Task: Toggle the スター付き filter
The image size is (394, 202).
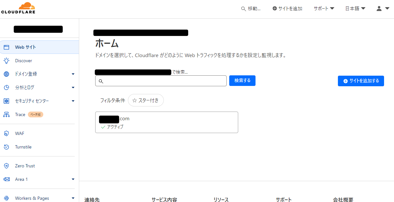Action: click(x=146, y=100)
